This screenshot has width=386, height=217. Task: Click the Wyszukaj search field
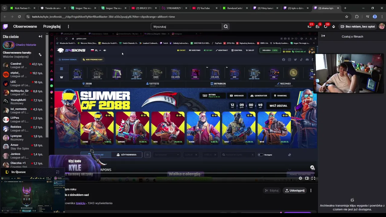[x=186, y=27]
